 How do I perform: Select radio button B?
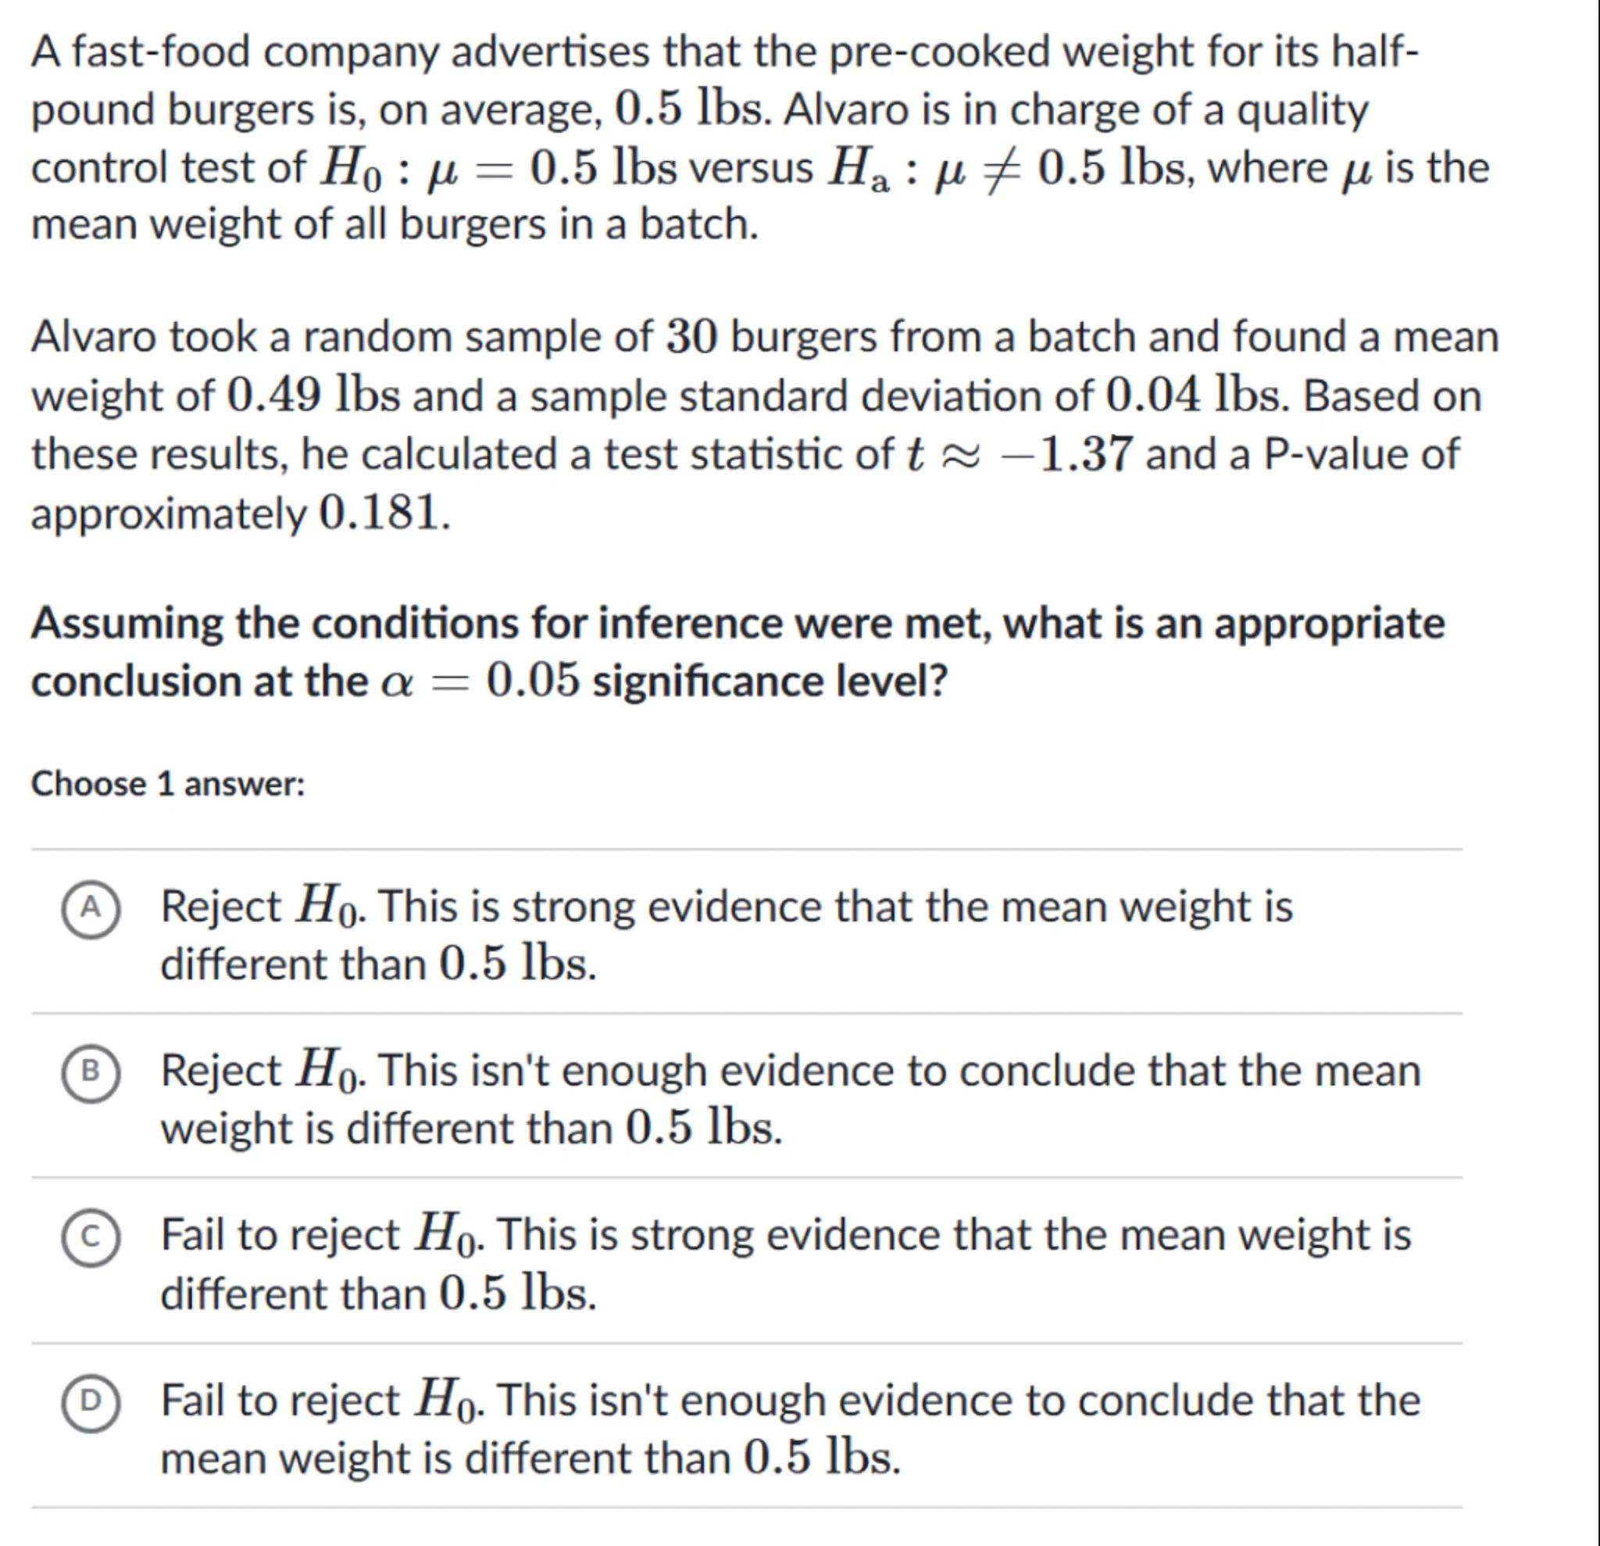tap(91, 1072)
